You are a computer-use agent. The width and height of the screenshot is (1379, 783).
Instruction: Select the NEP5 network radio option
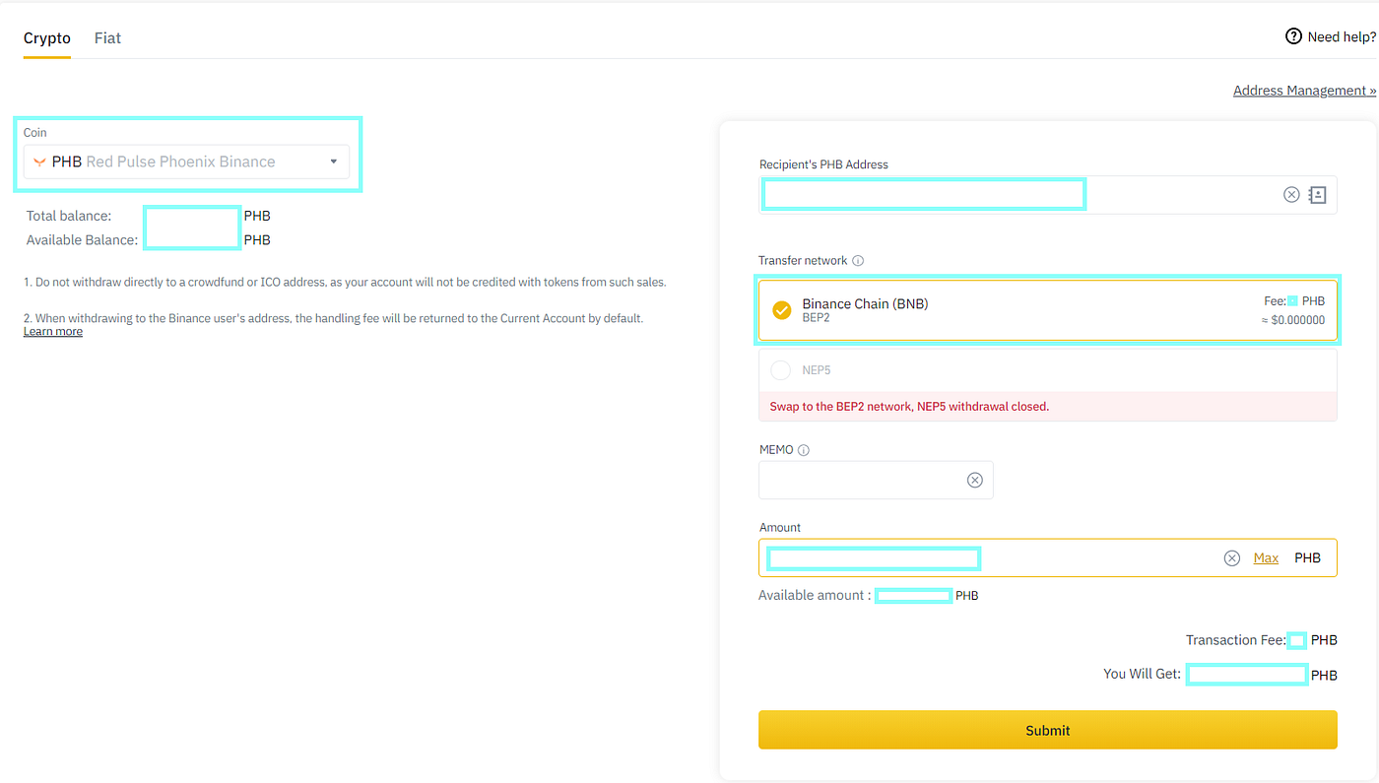[x=781, y=370]
